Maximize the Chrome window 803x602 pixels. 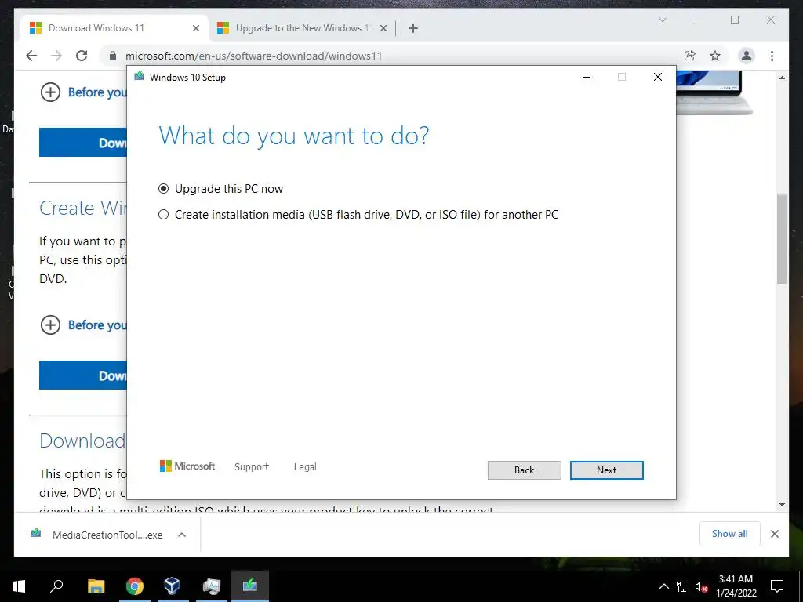point(735,20)
